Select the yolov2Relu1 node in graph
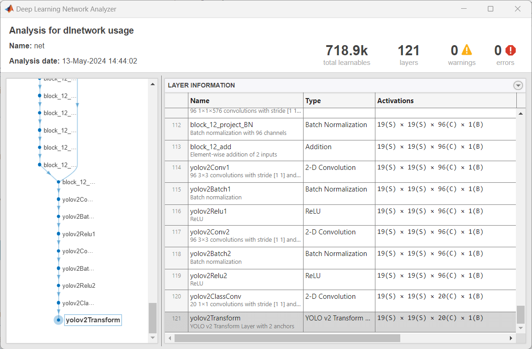Screen dimensions: 532x349 point(79,234)
